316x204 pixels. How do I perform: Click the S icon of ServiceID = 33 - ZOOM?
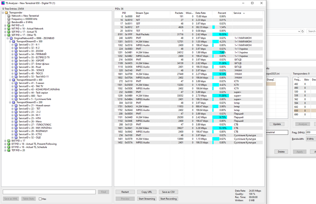(x=16, y=51)
